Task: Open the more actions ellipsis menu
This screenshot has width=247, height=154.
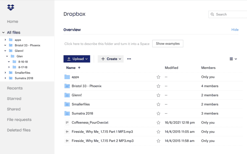Action: pos(129,59)
